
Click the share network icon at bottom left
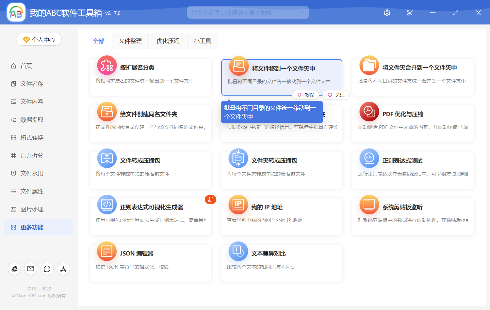coord(63,269)
